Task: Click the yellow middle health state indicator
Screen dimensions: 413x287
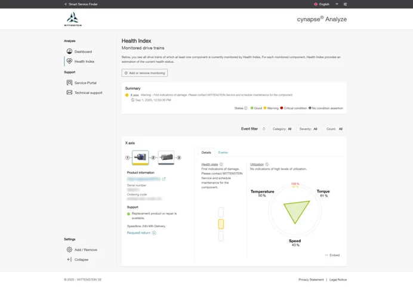Action: click(221, 224)
